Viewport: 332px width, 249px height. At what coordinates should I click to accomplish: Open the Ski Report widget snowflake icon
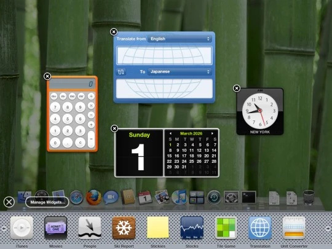pyautogui.click(x=124, y=228)
